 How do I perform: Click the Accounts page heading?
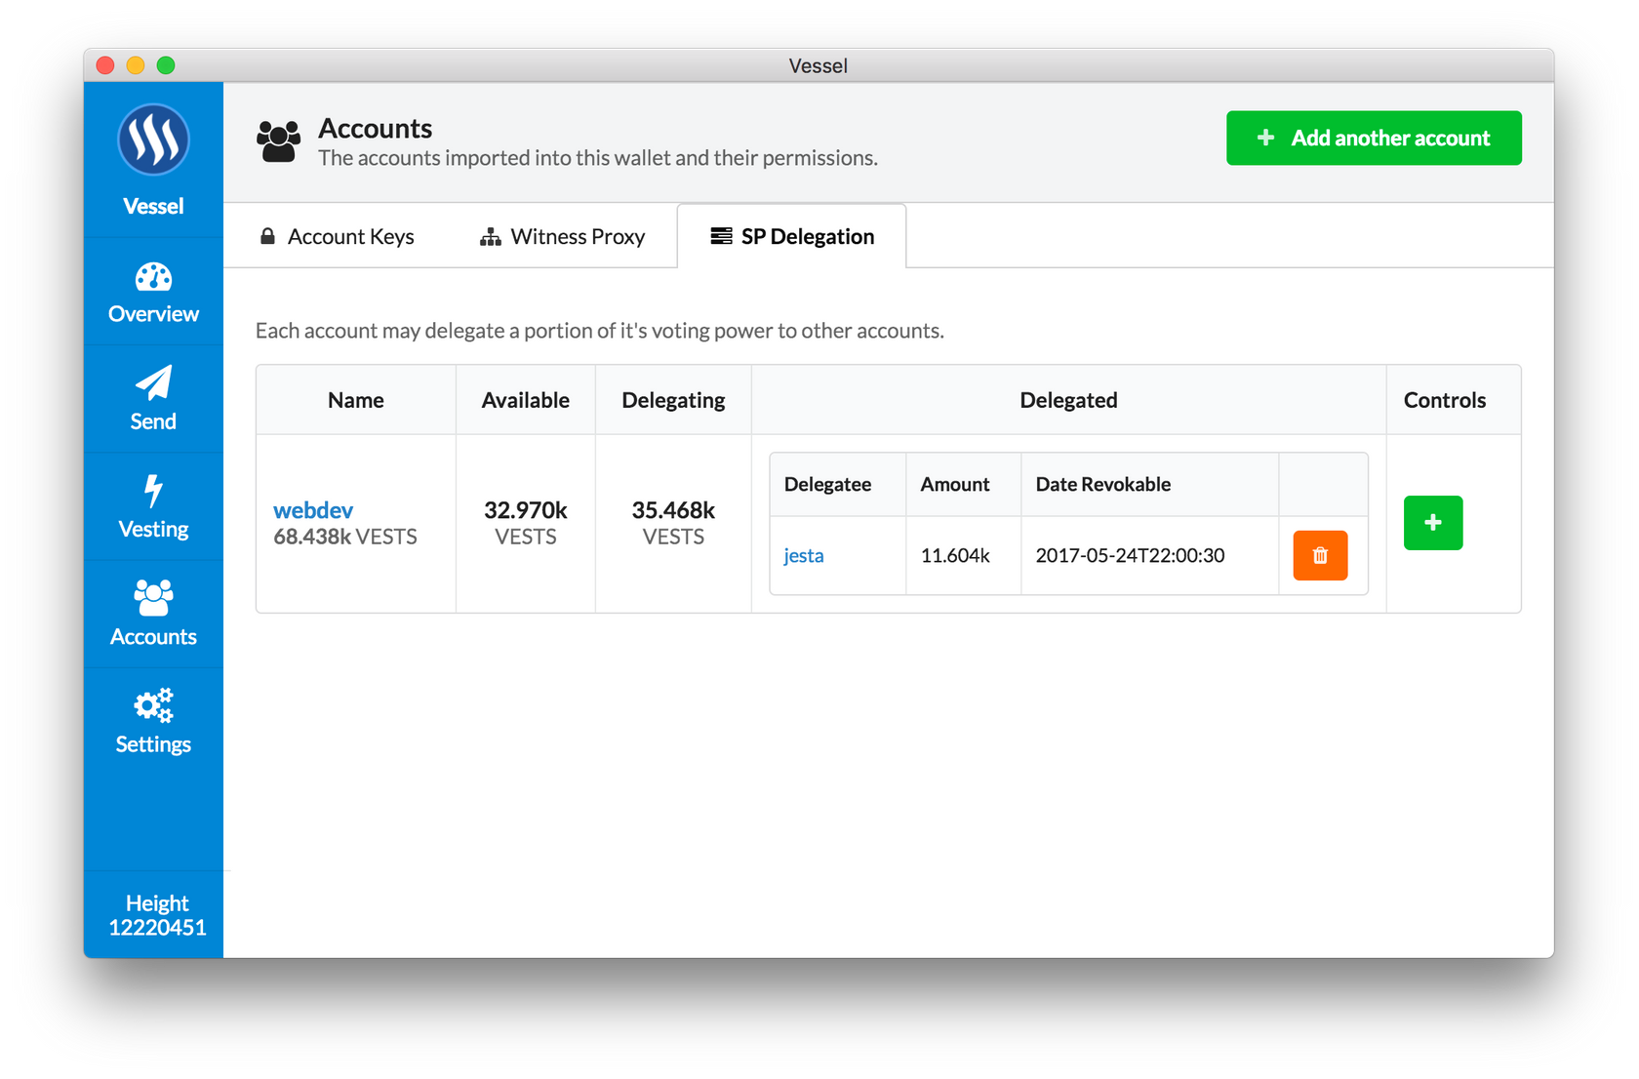coord(376,128)
